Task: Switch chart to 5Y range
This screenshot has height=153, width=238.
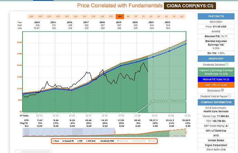Action: point(159,17)
